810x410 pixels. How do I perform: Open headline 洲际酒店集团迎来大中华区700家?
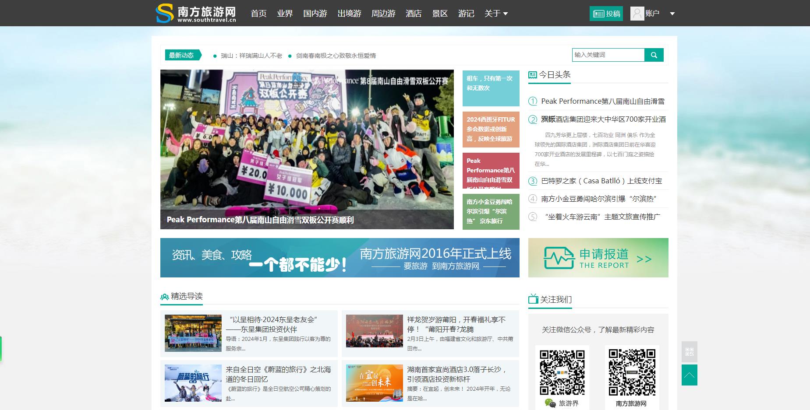604,119
